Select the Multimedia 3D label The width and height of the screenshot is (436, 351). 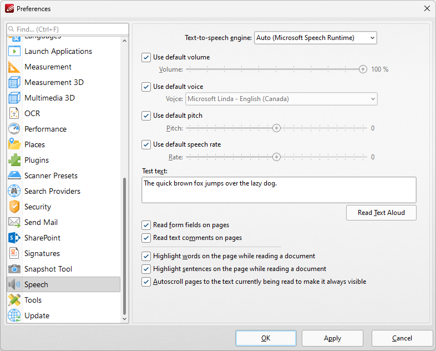coord(50,98)
